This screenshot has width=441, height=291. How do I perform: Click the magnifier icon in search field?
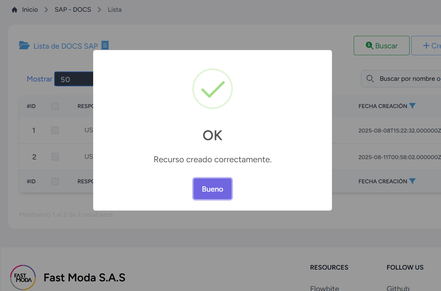pos(370,79)
